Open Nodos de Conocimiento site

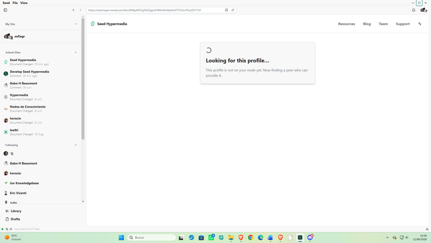tap(41, 109)
